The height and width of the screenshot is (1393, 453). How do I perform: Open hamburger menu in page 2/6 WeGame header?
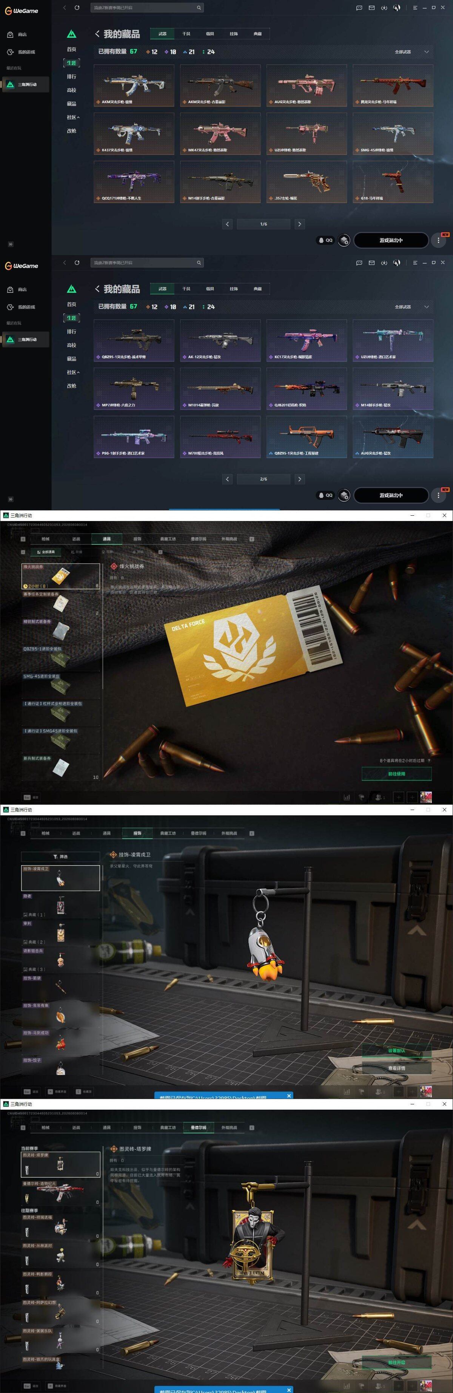coord(414,263)
